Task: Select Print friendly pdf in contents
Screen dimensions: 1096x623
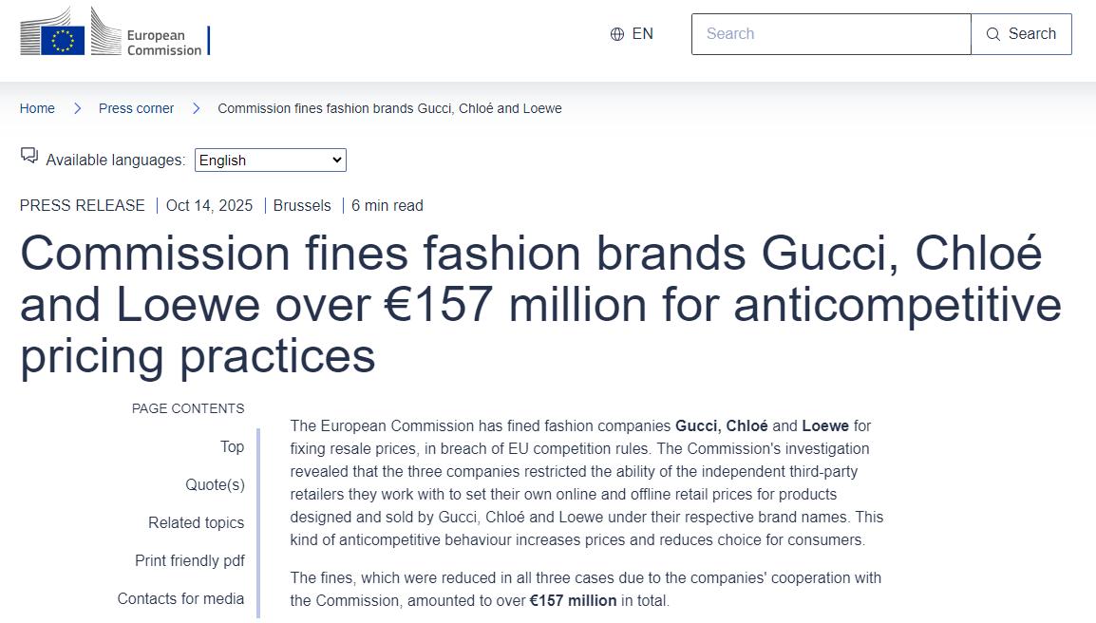Action: pos(189,560)
